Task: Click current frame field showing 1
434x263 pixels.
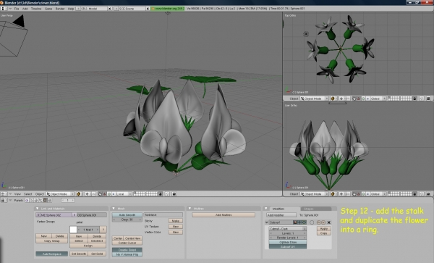Action: pyautogui.click(x=68, y=200)
